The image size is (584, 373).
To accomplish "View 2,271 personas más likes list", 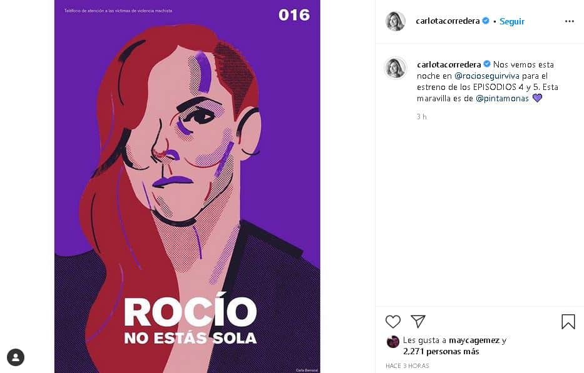I will 441,351.
